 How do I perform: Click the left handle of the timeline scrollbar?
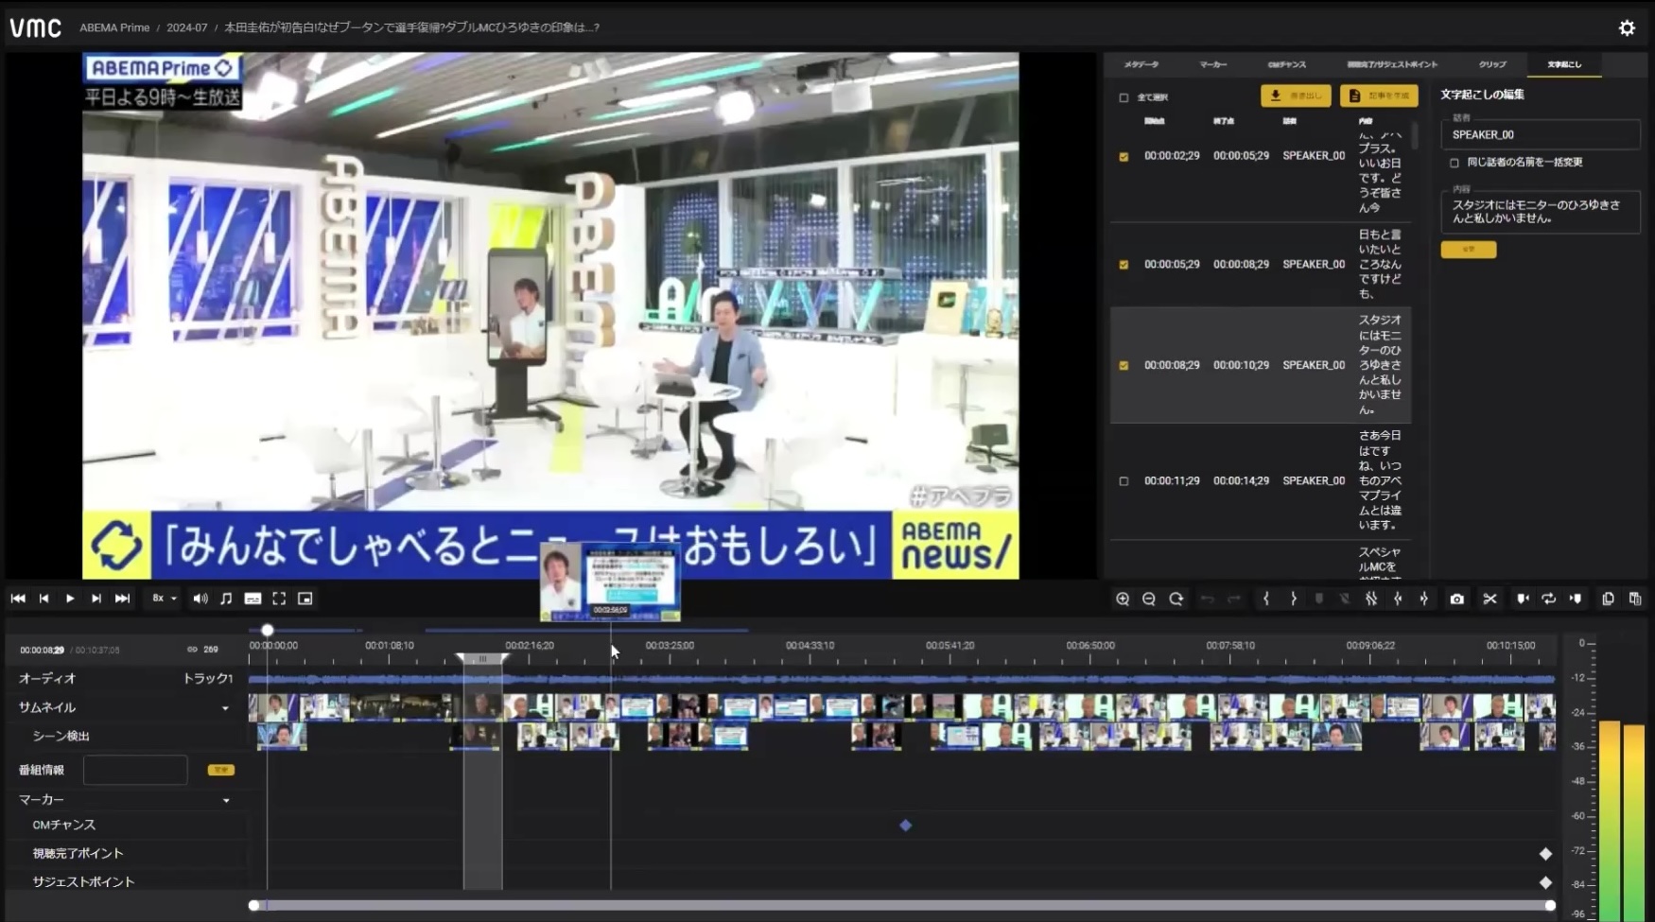(x=253, y=906)
